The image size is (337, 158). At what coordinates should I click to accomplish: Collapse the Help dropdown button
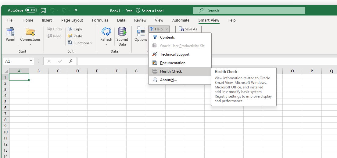click(159, 29)
